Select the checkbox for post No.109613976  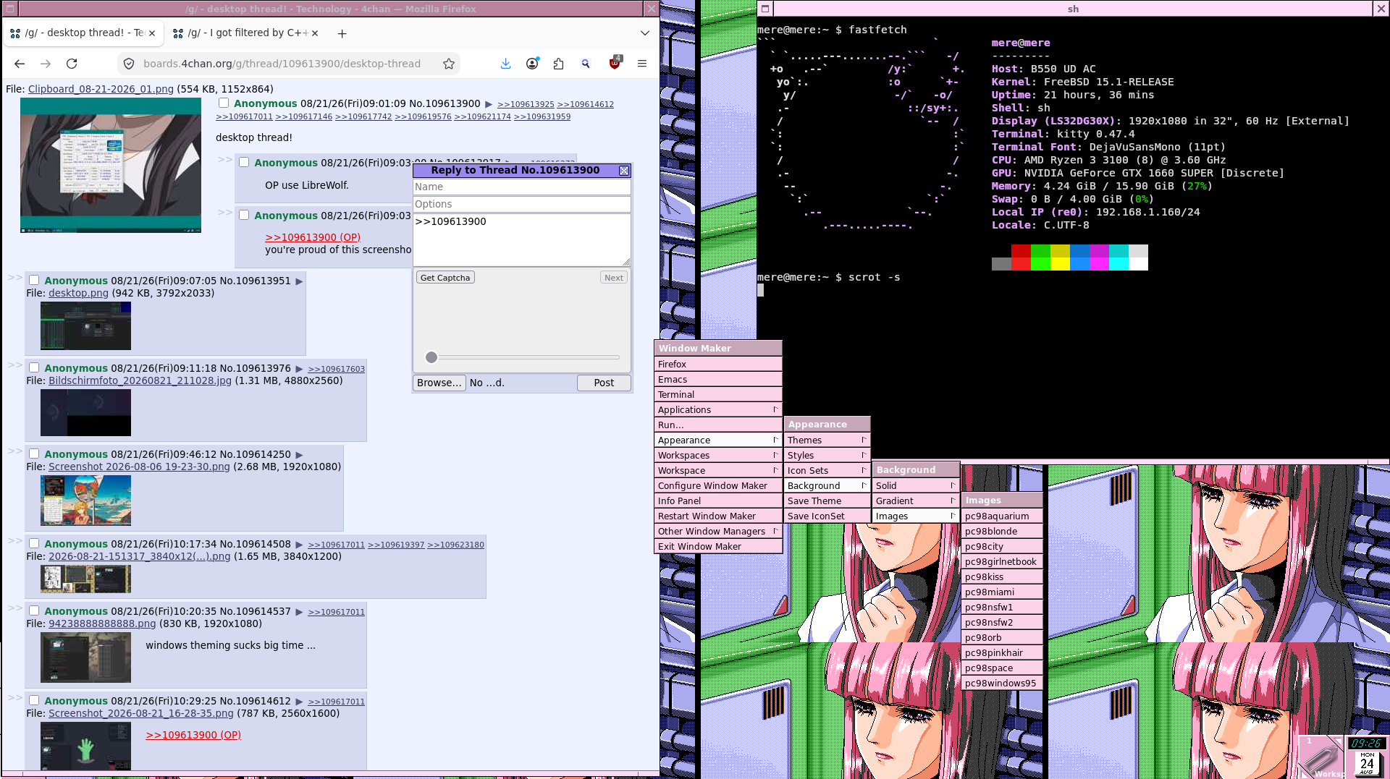(34, 368)
